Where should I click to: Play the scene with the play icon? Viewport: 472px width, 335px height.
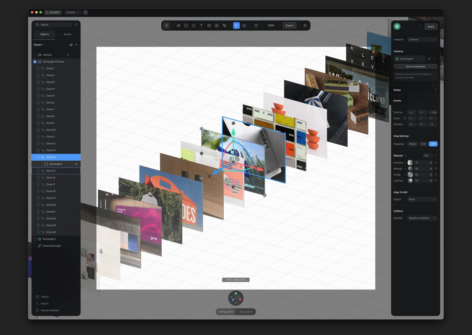(x=305, y=26)
